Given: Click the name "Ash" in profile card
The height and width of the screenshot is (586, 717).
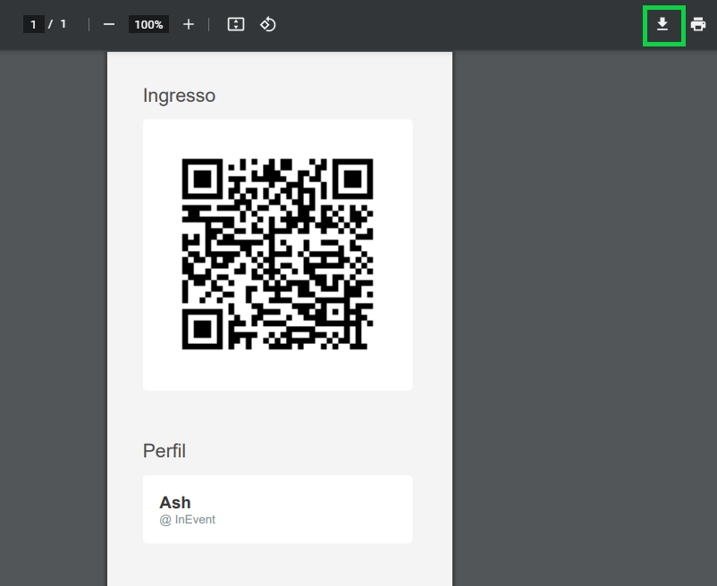Looking at the screenshot, I should pos(175,502).
